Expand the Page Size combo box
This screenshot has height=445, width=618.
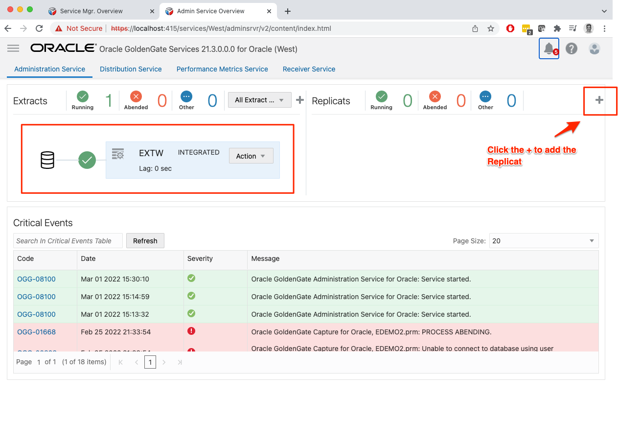pos(544,241)
